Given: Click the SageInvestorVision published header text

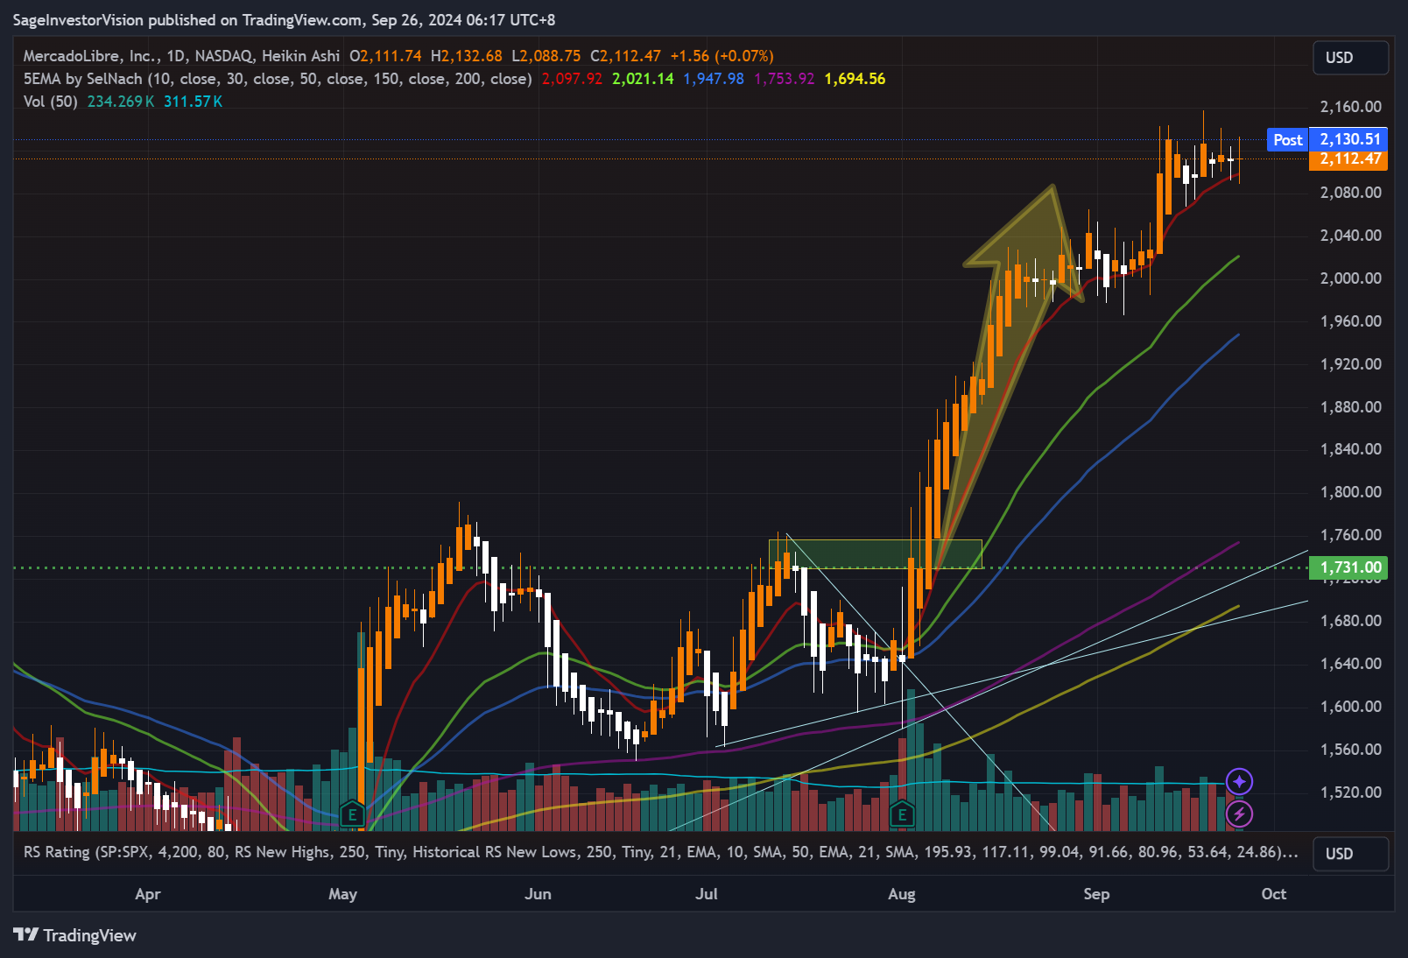Looking at the screenshot, I should pyautogui.click(x=284, y=20).
